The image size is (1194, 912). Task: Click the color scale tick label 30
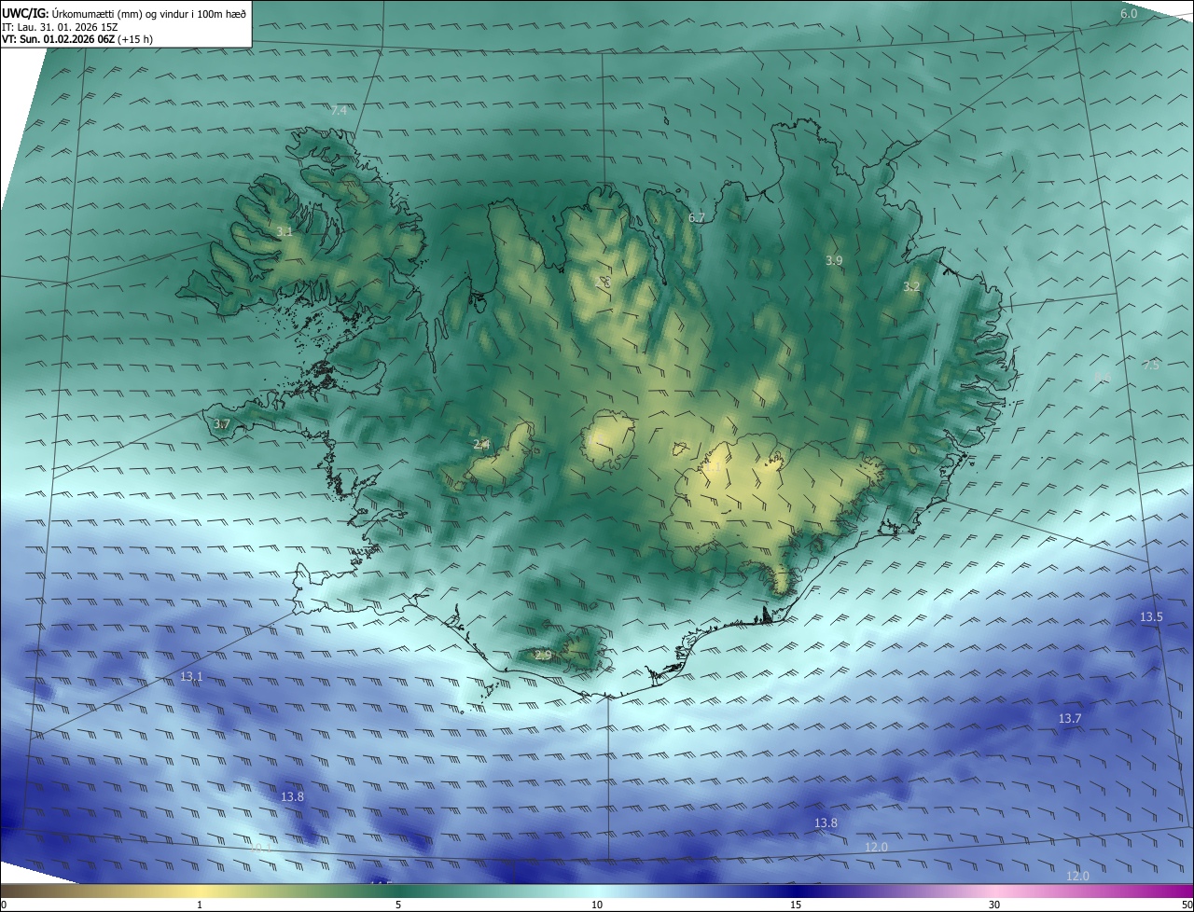coord(994,905)
